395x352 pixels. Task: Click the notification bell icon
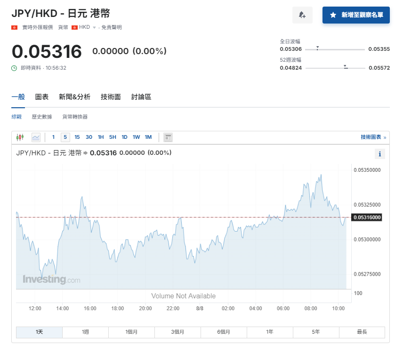[x=302, y=15]
